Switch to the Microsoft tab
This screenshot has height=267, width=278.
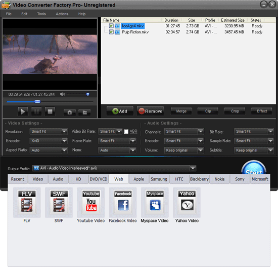[260, 179]
